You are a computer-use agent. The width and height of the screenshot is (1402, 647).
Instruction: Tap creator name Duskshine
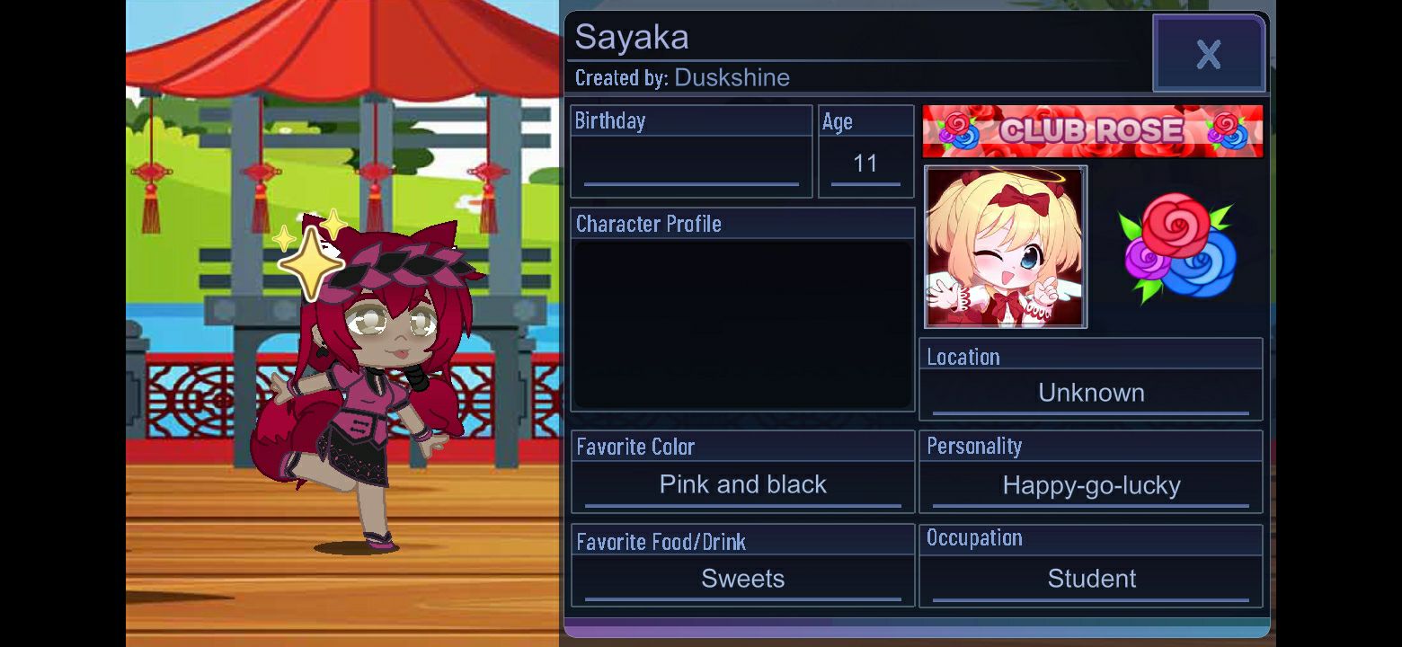[732, 77]
